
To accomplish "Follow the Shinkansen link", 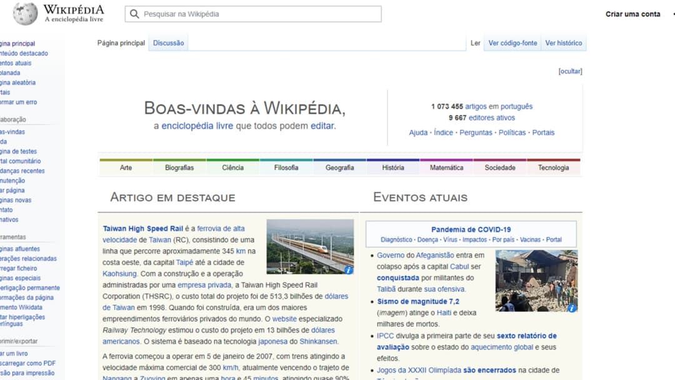I will pos(319,341).
